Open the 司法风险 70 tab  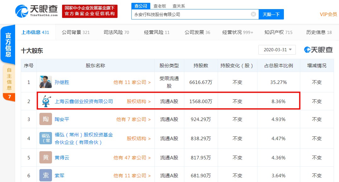(x=116, y=32)
